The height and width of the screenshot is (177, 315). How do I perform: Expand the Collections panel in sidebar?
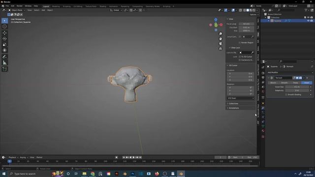[x=233, y=104]
